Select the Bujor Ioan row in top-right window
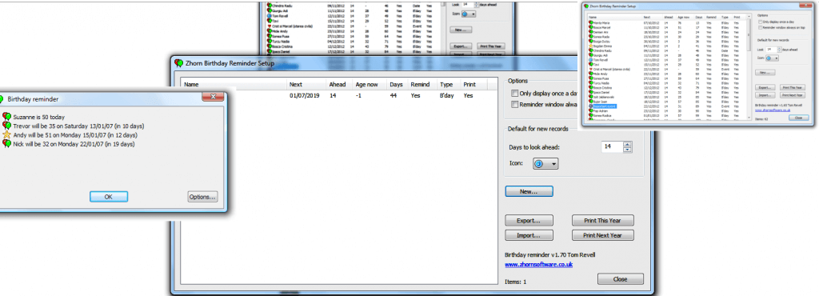 click(x=600, y=102)
